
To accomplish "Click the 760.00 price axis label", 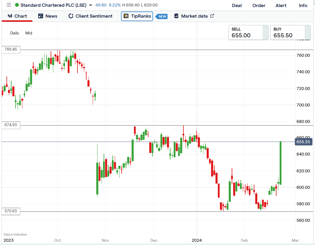I will (x=303, y=55).
